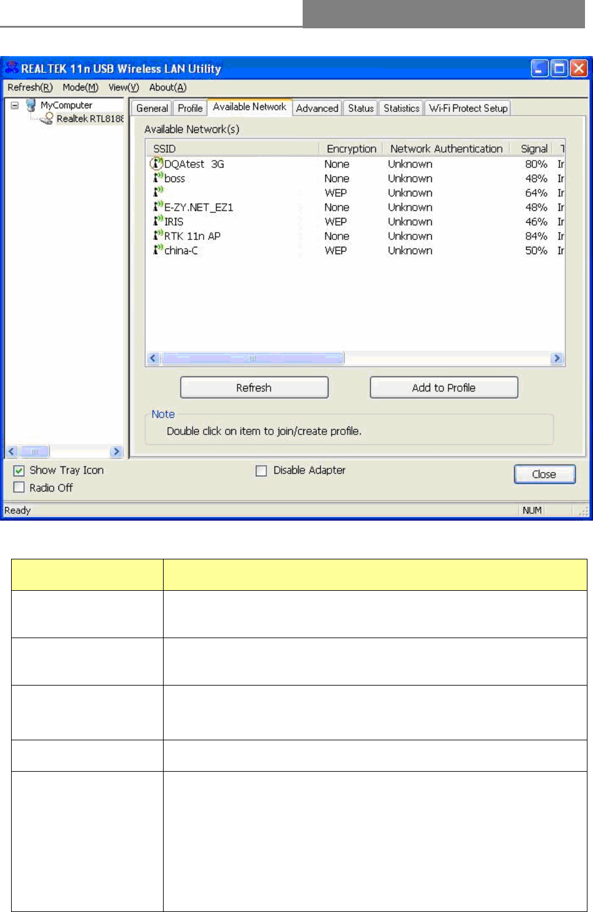Click the tree panel scroll left arrow

pos(12,452)
